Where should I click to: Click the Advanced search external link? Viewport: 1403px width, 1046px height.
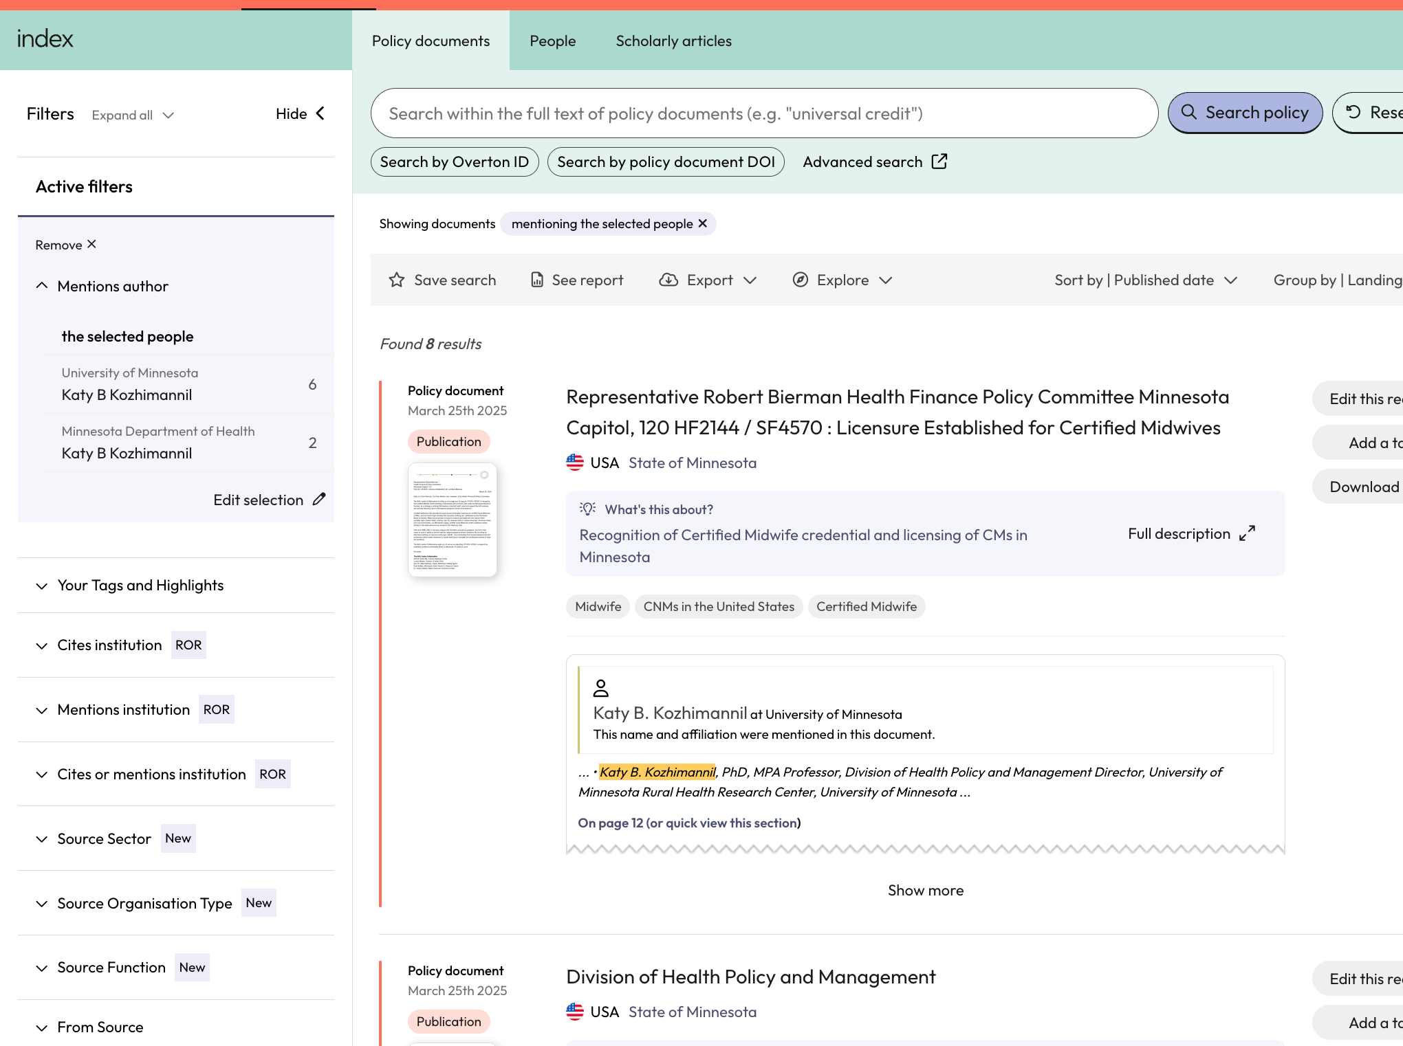pyautogui.click(x=875, y=162)
